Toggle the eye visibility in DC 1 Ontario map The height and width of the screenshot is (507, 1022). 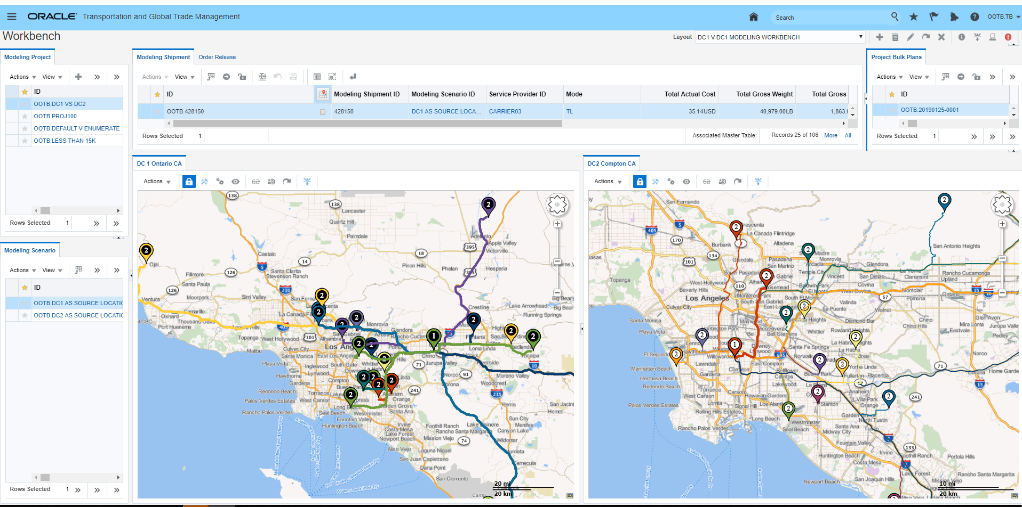coord(235,182)
